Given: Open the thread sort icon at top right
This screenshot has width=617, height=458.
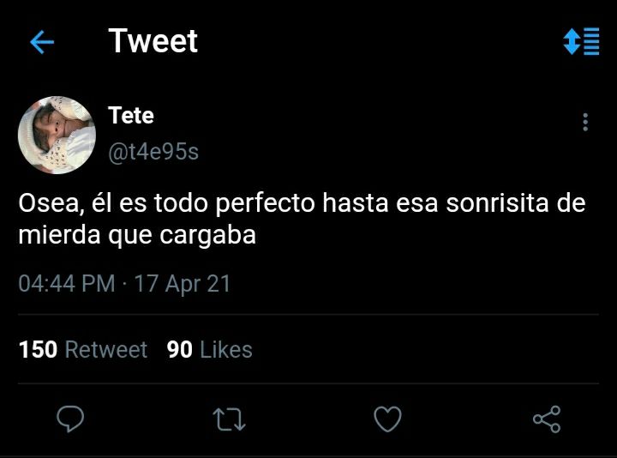Looking at the screenshot, I should click(581, 41).
